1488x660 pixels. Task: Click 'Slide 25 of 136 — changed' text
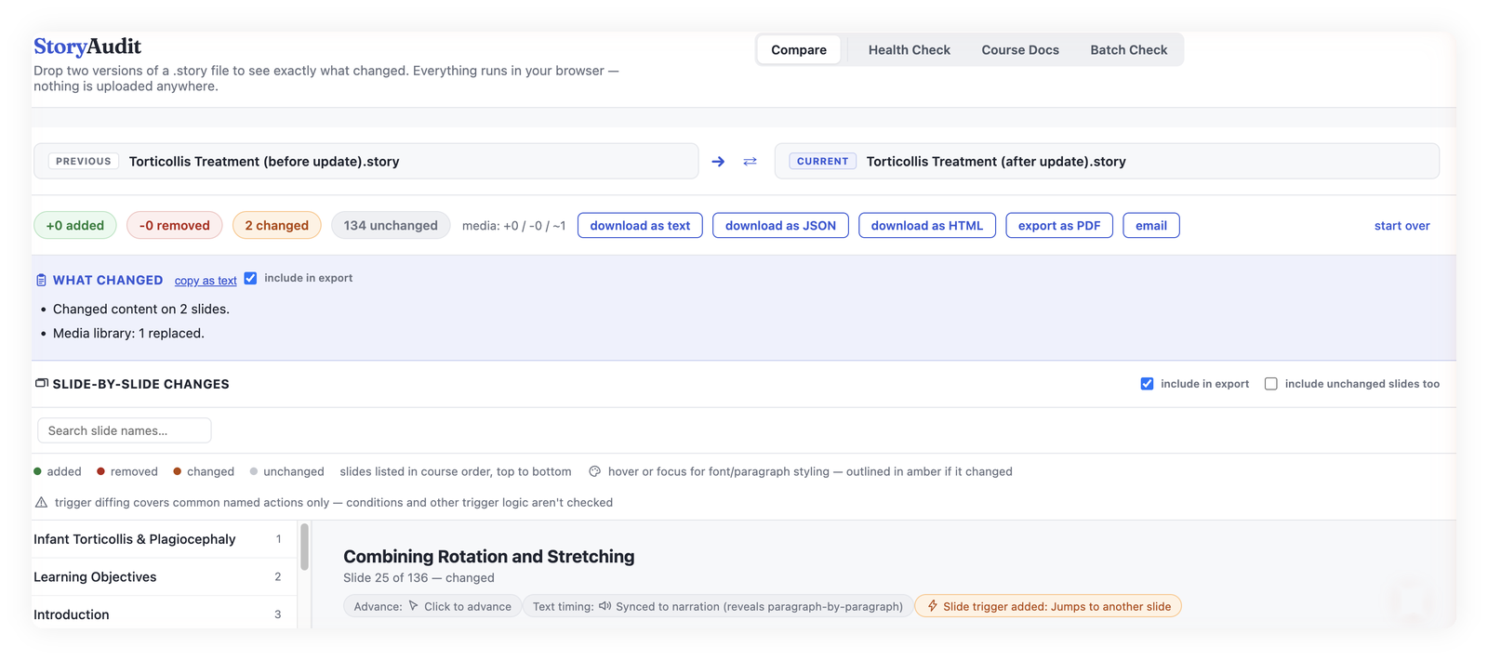pyautogui.click(x=418, y=578)
